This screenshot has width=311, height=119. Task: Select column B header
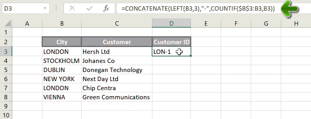point(62,24)
